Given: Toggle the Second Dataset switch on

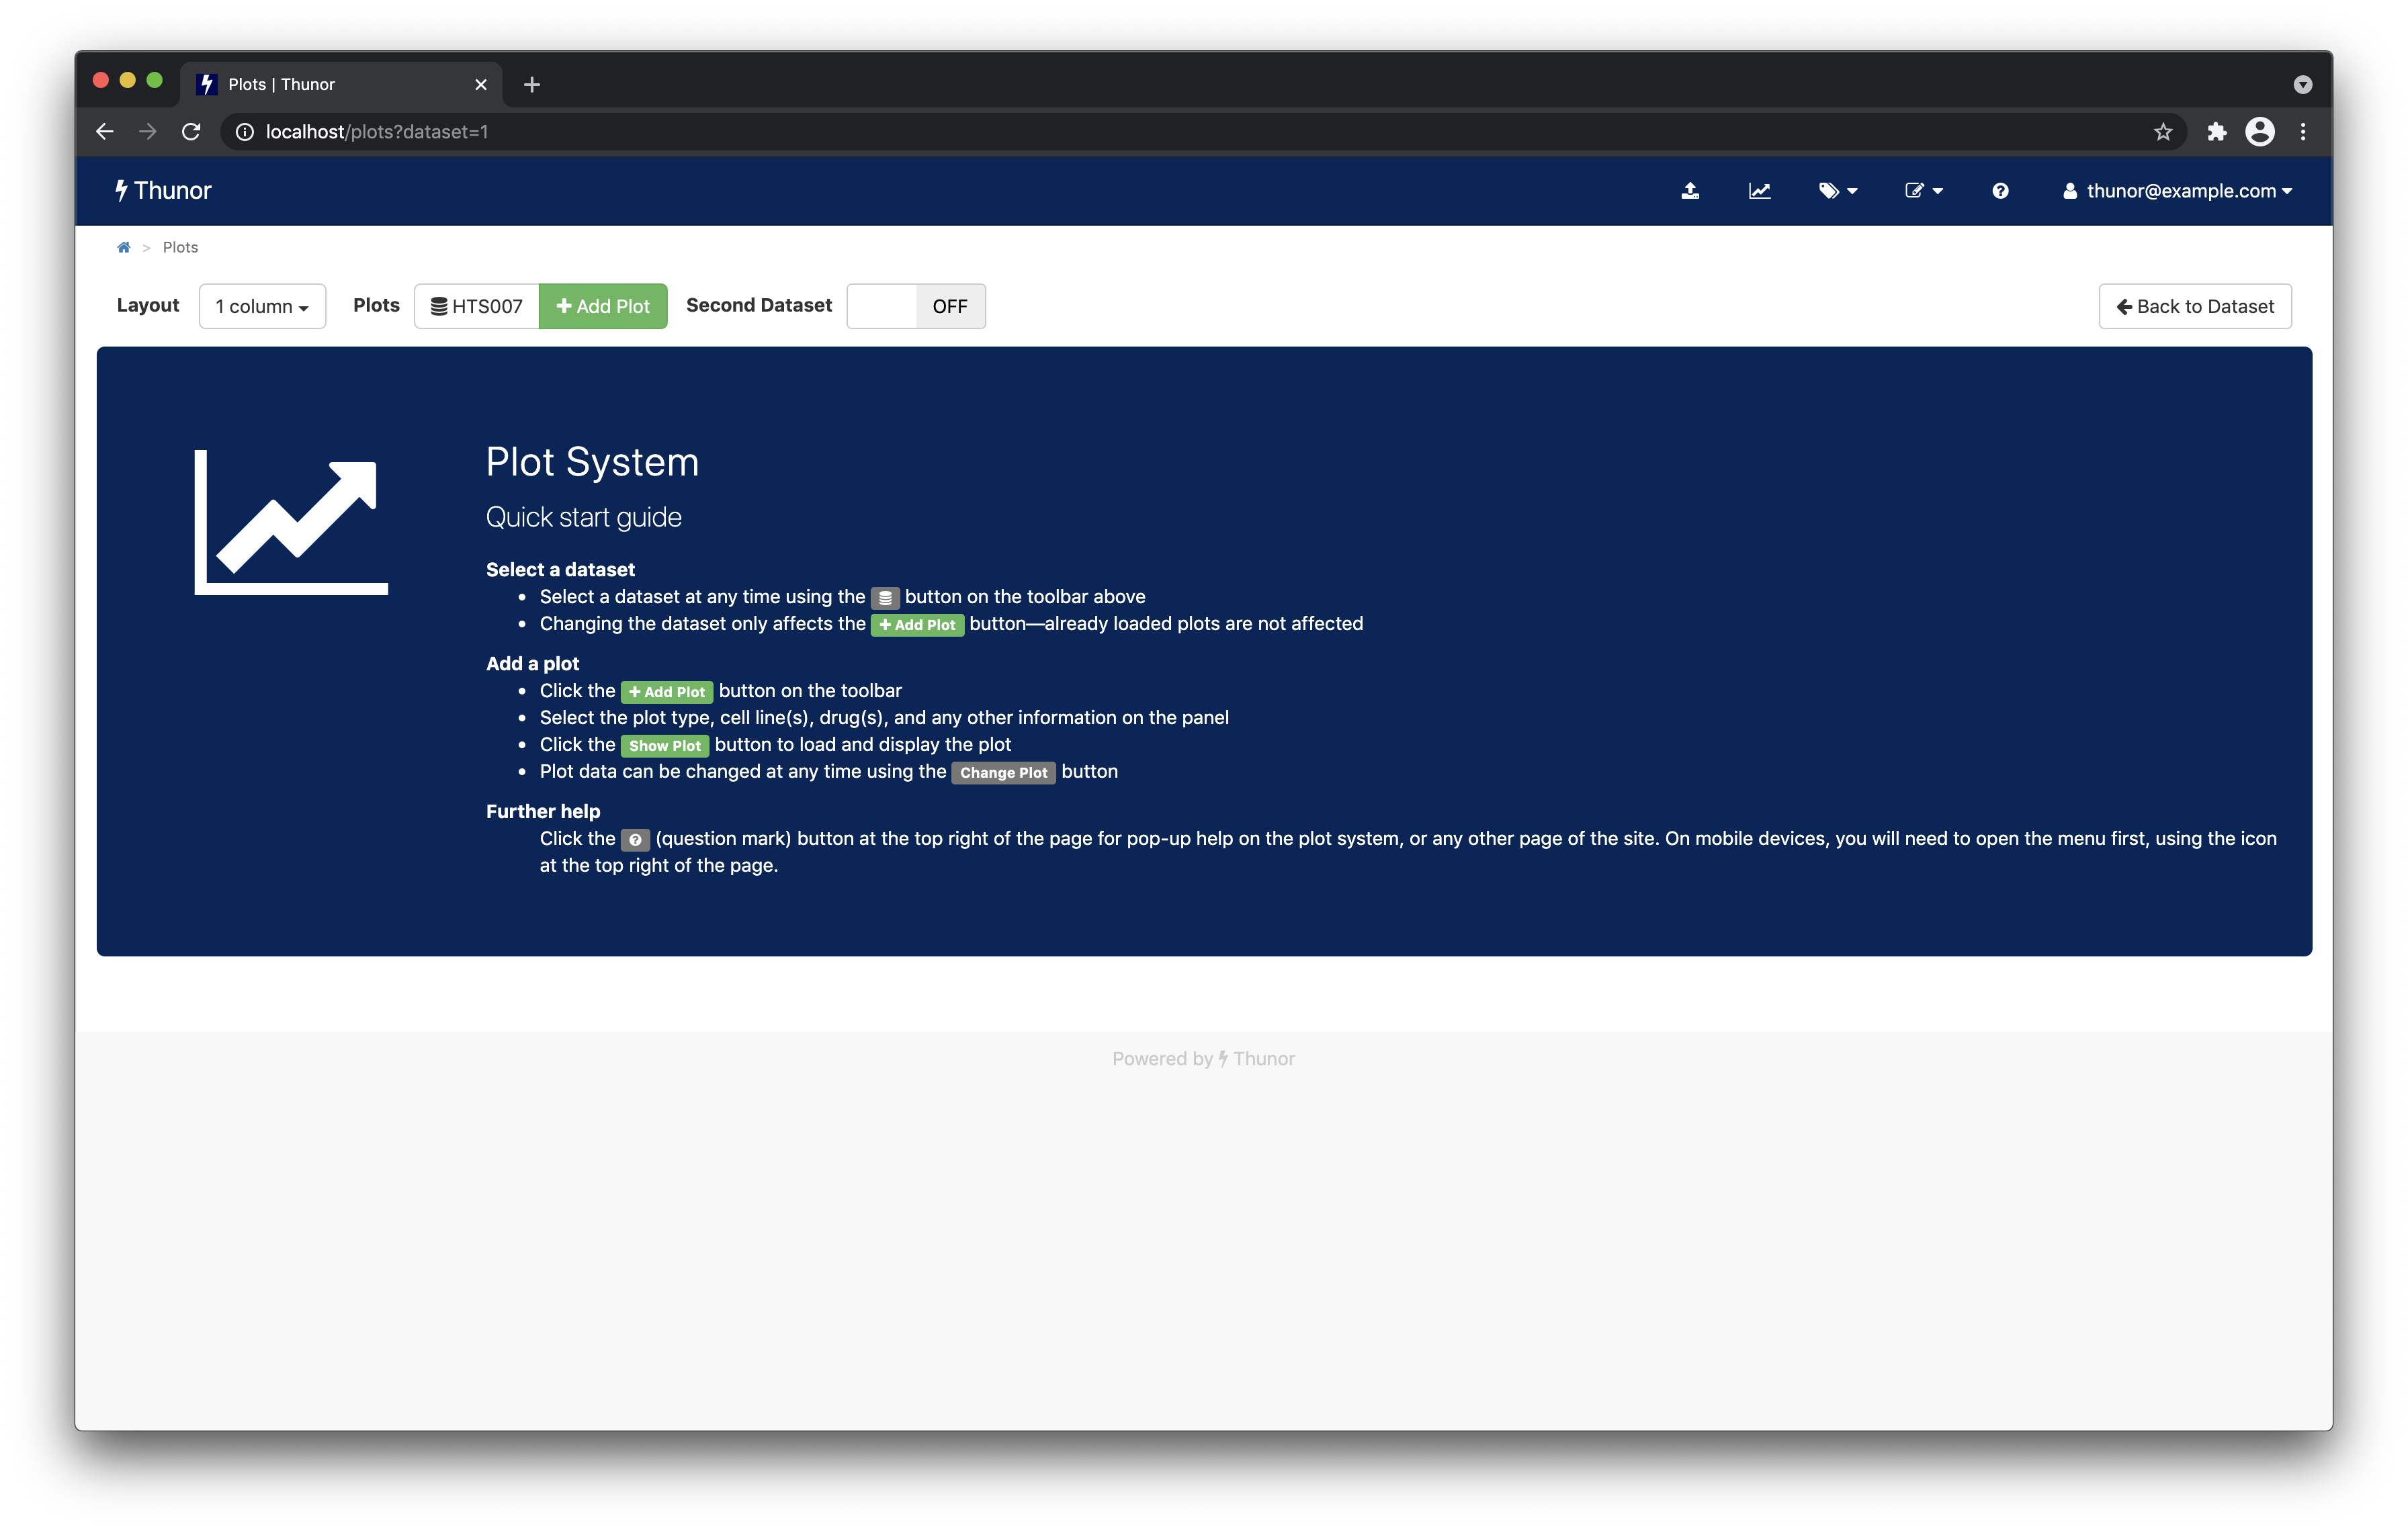Looking at the screenshot, I should click(x=881, y=306).
